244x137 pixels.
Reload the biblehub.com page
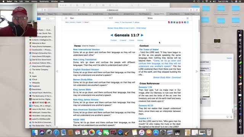tap(147, 10)
